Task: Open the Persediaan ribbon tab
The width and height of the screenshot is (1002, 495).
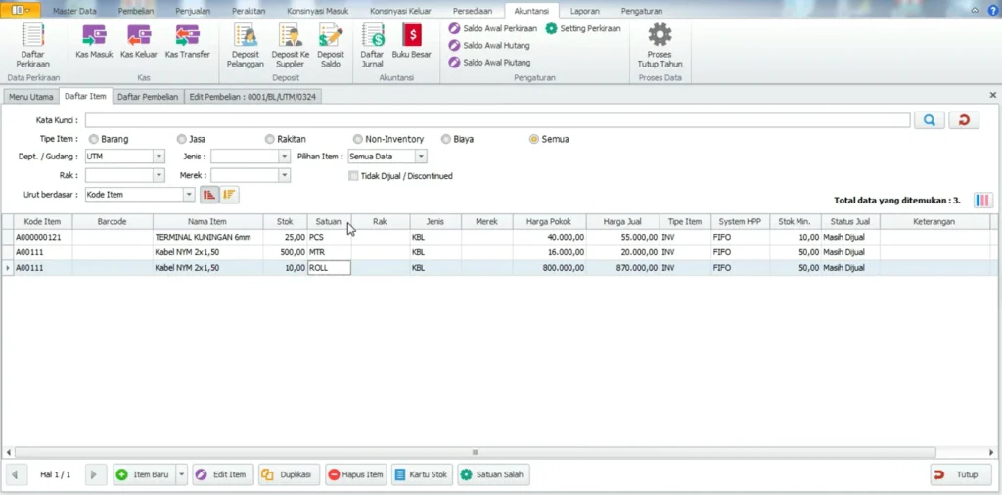Action: (x=473, y=11)
